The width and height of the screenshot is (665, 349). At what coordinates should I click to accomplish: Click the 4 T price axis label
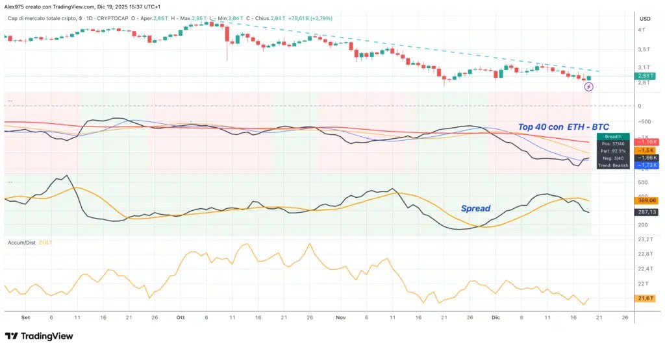click(x=642, y=30)
